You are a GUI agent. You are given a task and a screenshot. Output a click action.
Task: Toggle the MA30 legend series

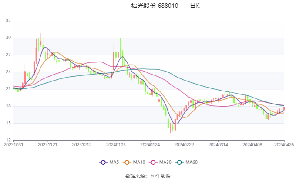tap(160, 162)
